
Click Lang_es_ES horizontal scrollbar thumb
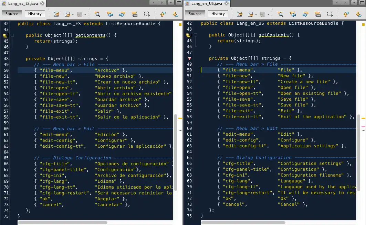(x=63, y=223)
